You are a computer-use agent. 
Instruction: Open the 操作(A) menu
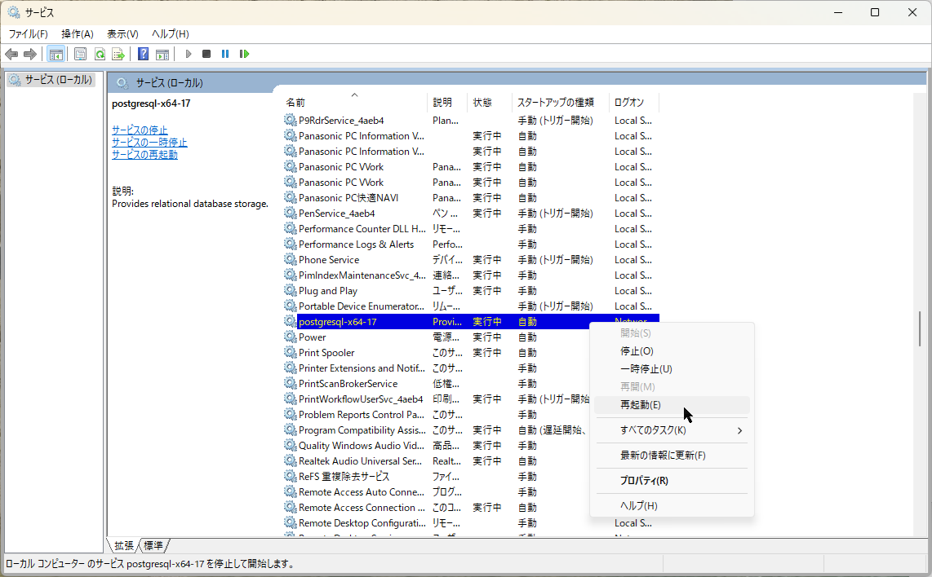[x=78, y=33]
